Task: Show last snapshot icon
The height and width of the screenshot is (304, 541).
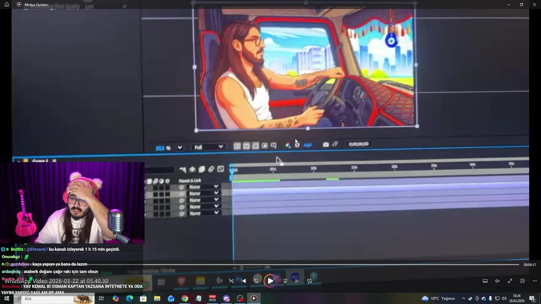Action: (x=335, y=144)
